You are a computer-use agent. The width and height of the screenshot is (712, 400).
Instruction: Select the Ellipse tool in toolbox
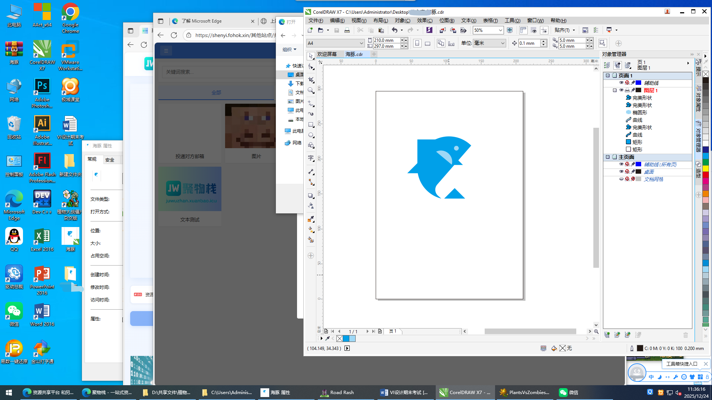coord(311,135)
